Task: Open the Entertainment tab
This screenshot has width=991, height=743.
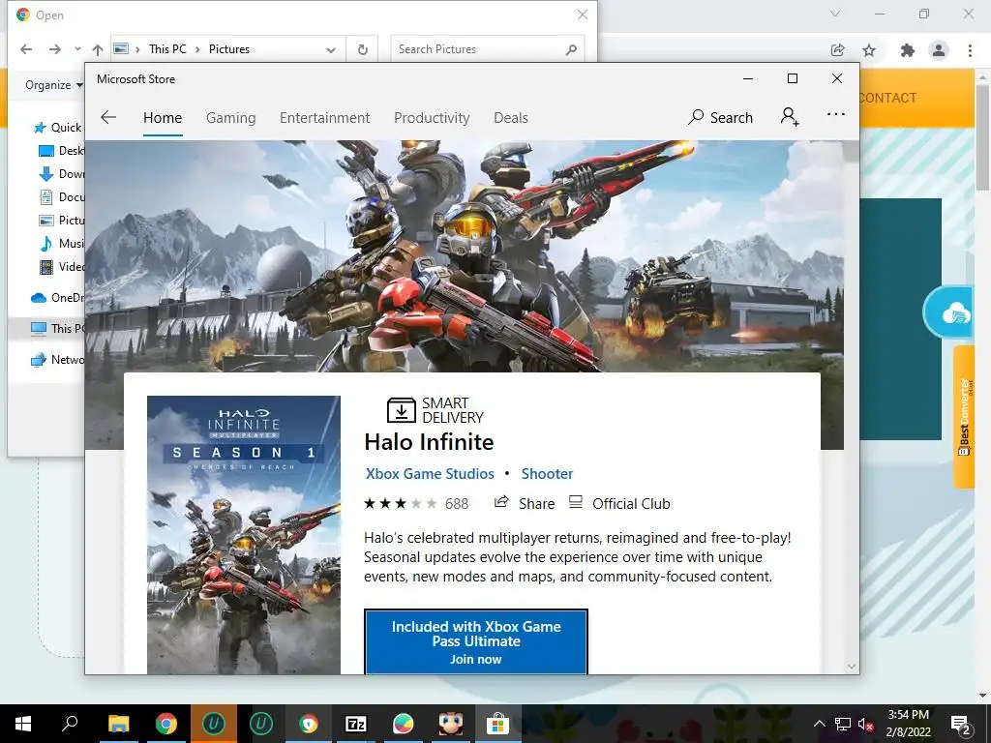Action: tap(325, 117)
